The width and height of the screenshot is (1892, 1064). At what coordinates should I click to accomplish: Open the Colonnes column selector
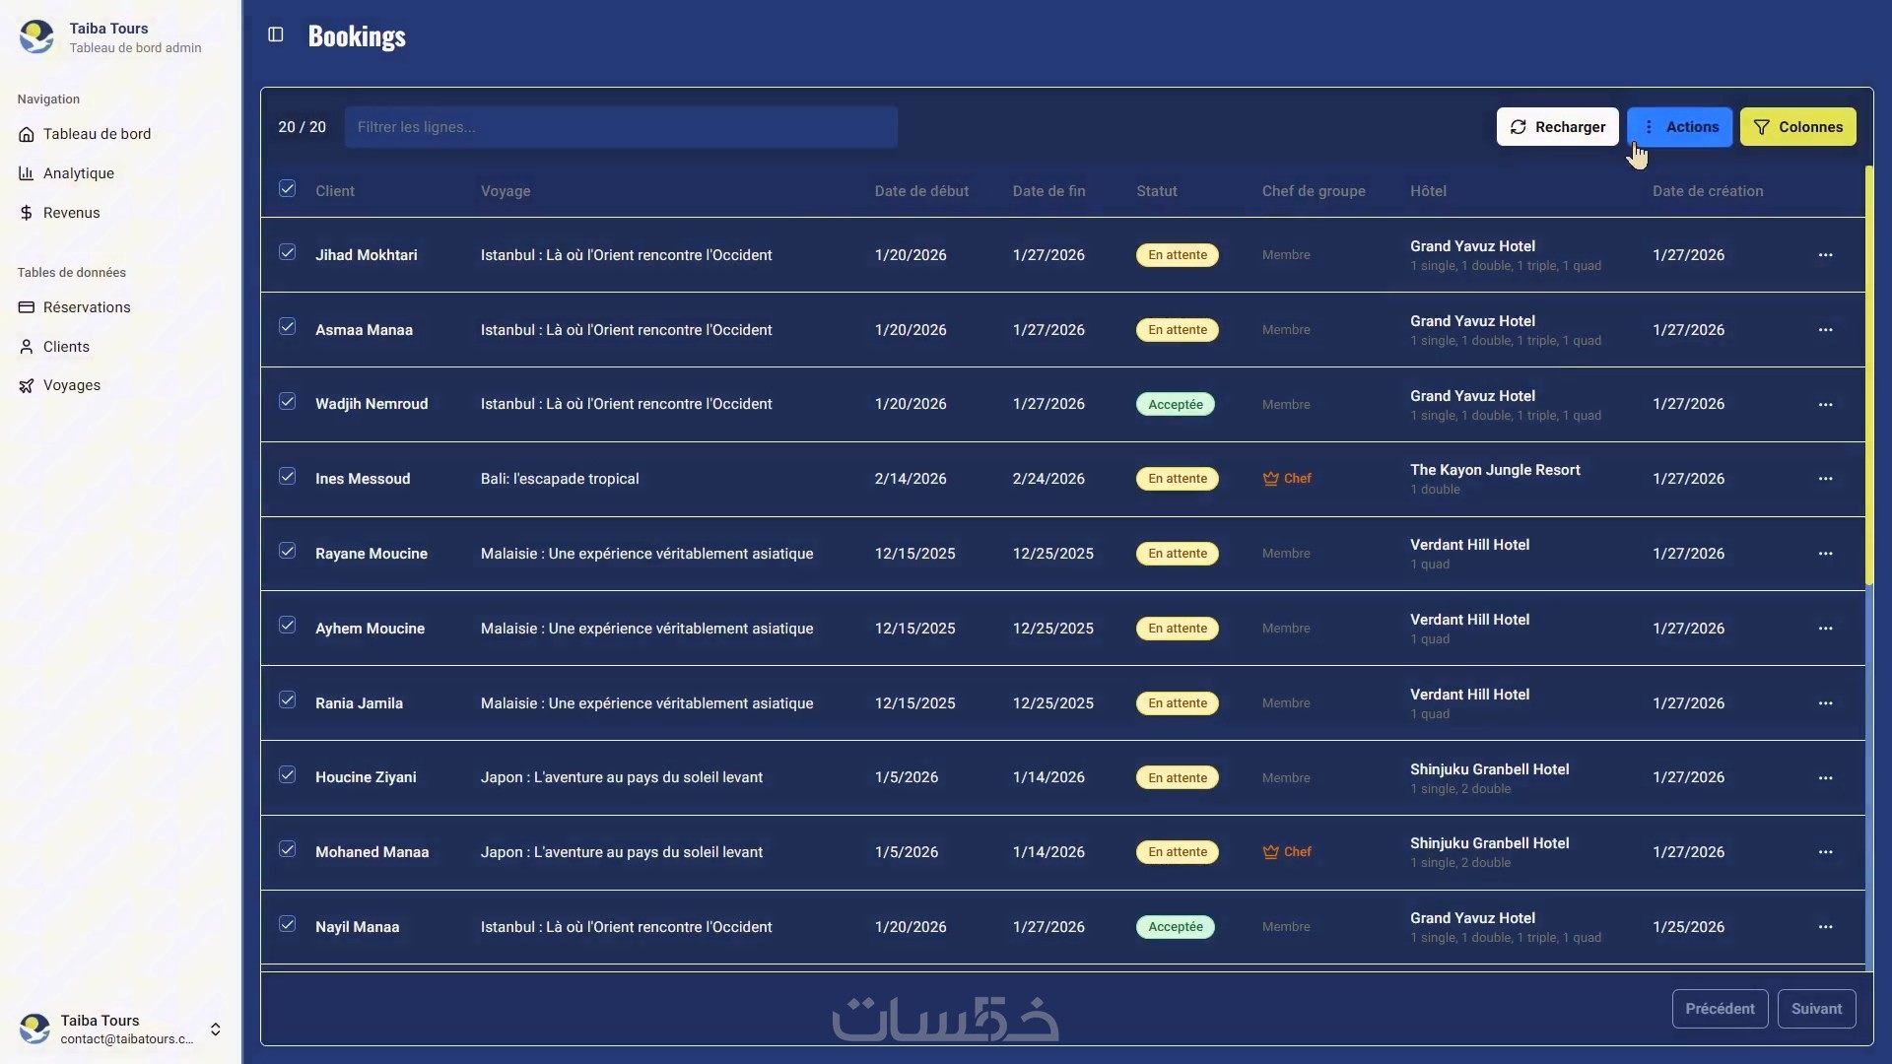1797,127
